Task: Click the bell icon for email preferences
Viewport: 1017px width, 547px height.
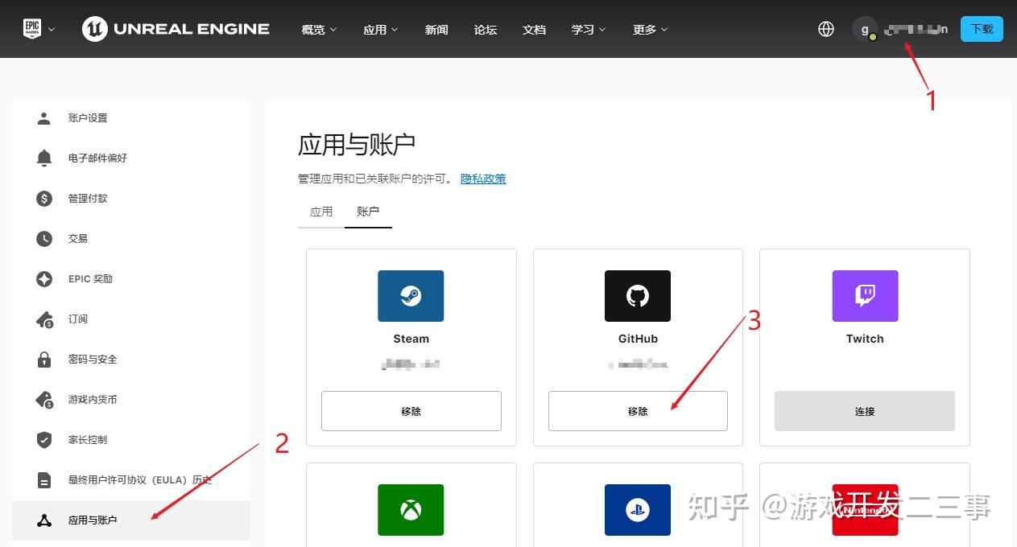Action: click(x=44, y=158)
